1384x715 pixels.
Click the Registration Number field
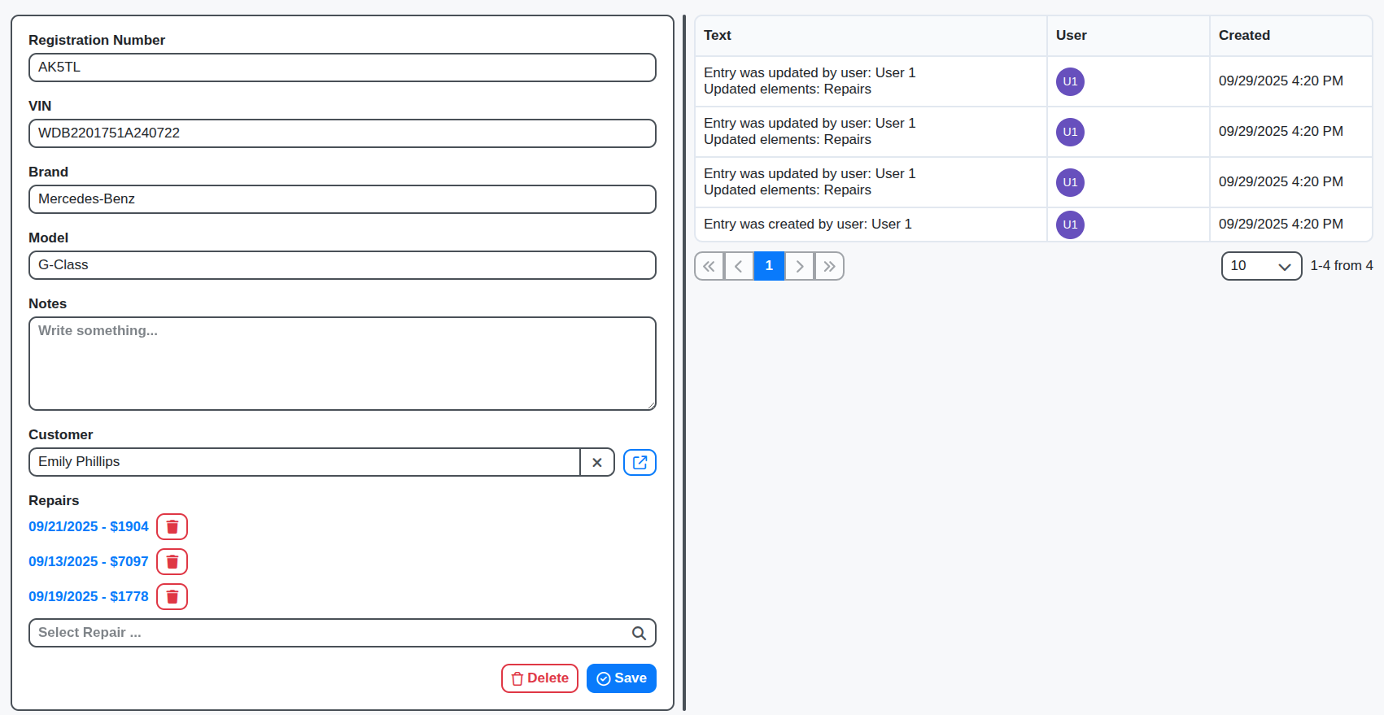point(342,68)
